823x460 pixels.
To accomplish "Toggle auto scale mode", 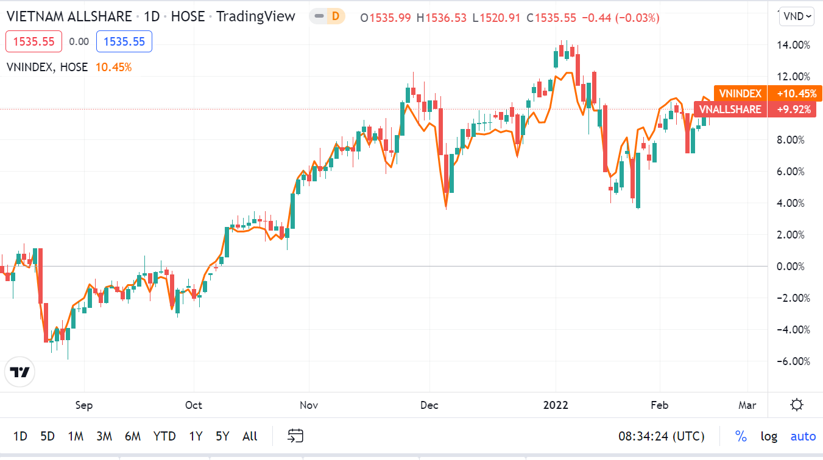I will pos(803,436).
